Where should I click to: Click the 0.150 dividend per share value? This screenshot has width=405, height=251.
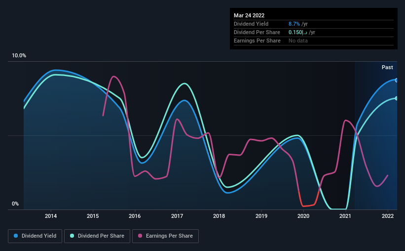pos(298,32)
